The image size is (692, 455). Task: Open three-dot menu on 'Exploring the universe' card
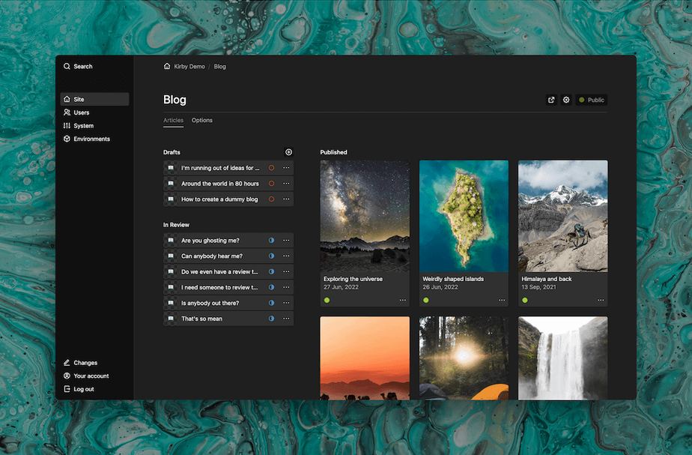pos(403,300)
